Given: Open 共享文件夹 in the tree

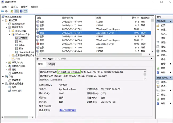Looking at the screenshot, I should pos(17,63).
